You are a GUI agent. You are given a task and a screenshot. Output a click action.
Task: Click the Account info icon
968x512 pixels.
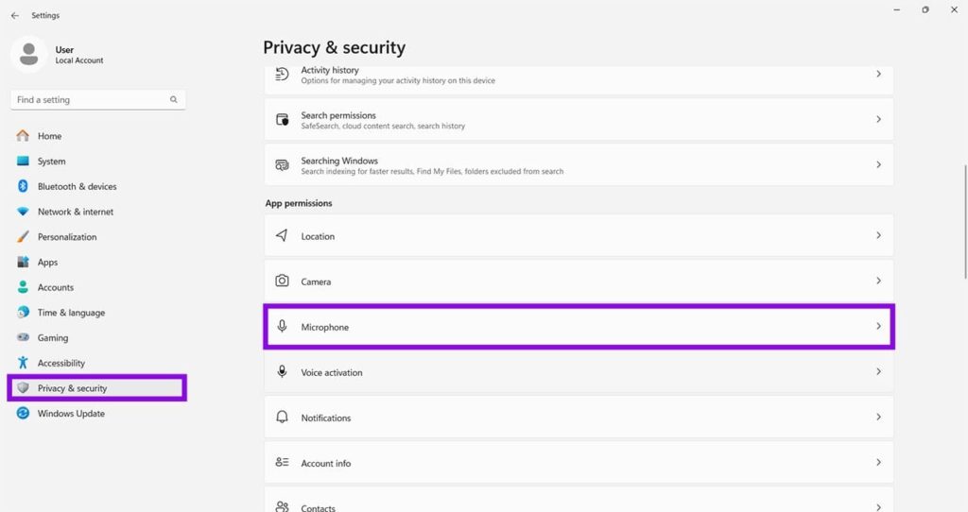click(x=282, y=462)
